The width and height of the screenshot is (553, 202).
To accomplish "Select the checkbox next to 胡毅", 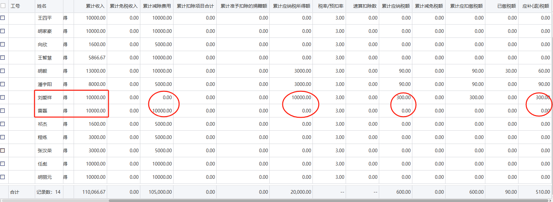I will 3,71.
